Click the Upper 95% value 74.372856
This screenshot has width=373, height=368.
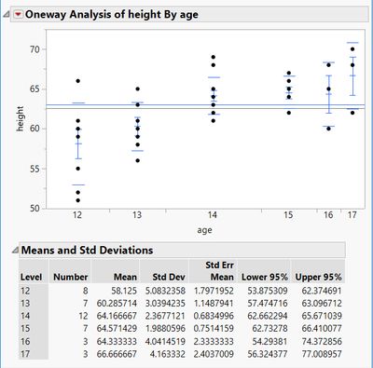(322, 341)
